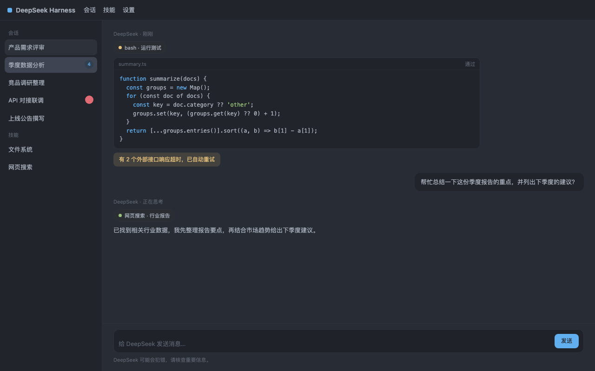Open the 技能 menu in top bar
Image resolution: width=595 pixels, height=371 pixels.
(x=109, y=10)
